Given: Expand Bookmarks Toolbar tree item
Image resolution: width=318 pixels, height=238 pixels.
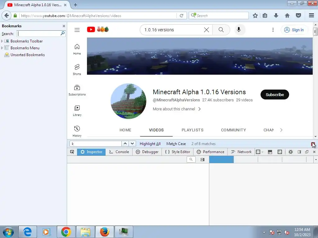Looking at the screenshot, I should (2, 41).
